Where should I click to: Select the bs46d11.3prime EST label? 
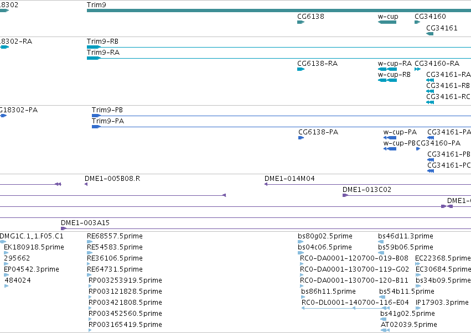406,236
